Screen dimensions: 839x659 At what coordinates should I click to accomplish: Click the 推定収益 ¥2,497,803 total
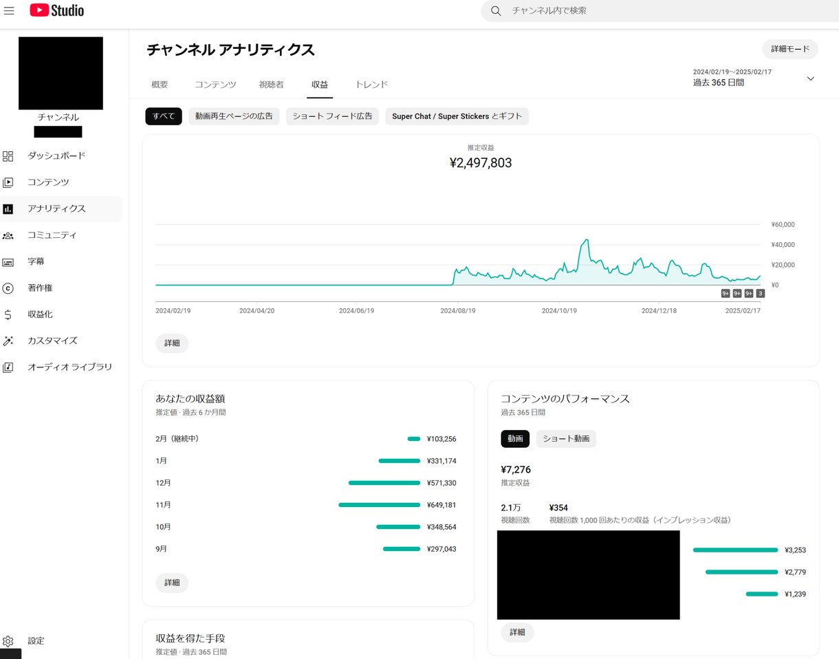481,163
